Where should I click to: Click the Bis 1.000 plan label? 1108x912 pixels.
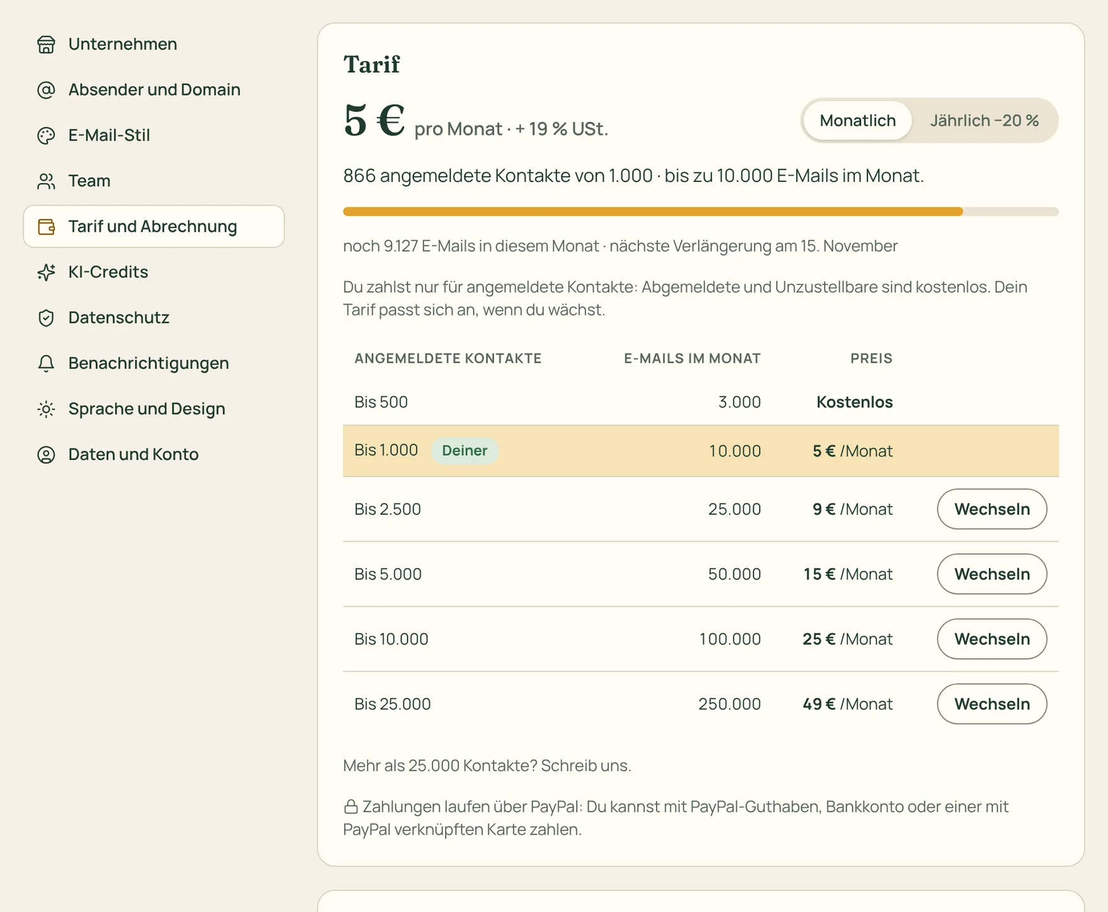coord(386,450)
